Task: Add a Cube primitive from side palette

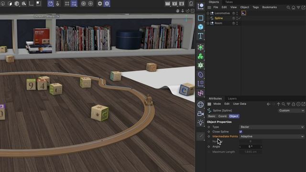Action: tap(200, 27)
